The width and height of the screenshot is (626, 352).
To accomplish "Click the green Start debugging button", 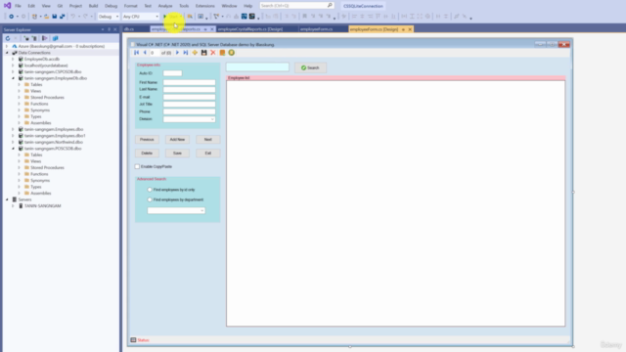I will click(x=172, y=17).
